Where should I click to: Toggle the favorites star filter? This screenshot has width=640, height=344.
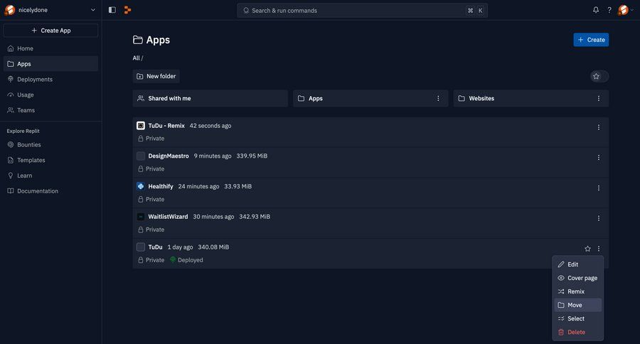coord(599,76)
